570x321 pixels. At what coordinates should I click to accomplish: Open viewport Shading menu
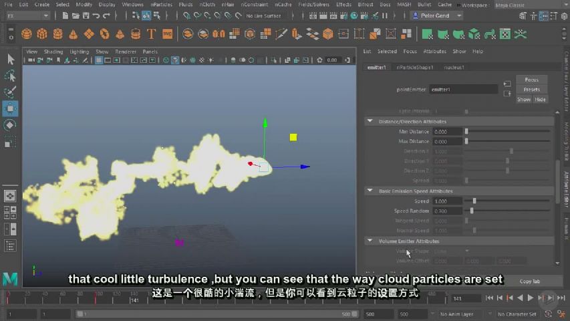pos(53,51)
